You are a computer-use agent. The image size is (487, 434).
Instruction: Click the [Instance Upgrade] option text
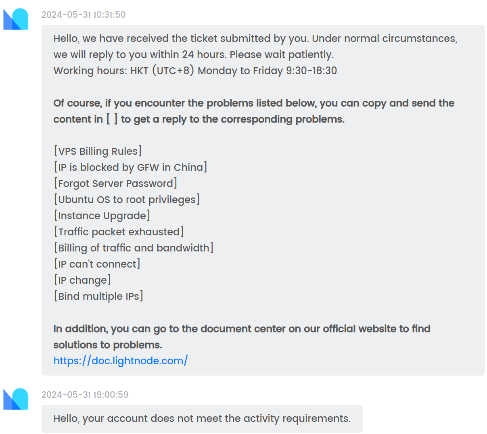tap(102, 216)
